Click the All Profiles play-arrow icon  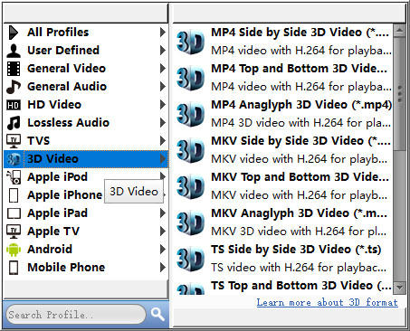pyautogui.click(x=14, y=33)
